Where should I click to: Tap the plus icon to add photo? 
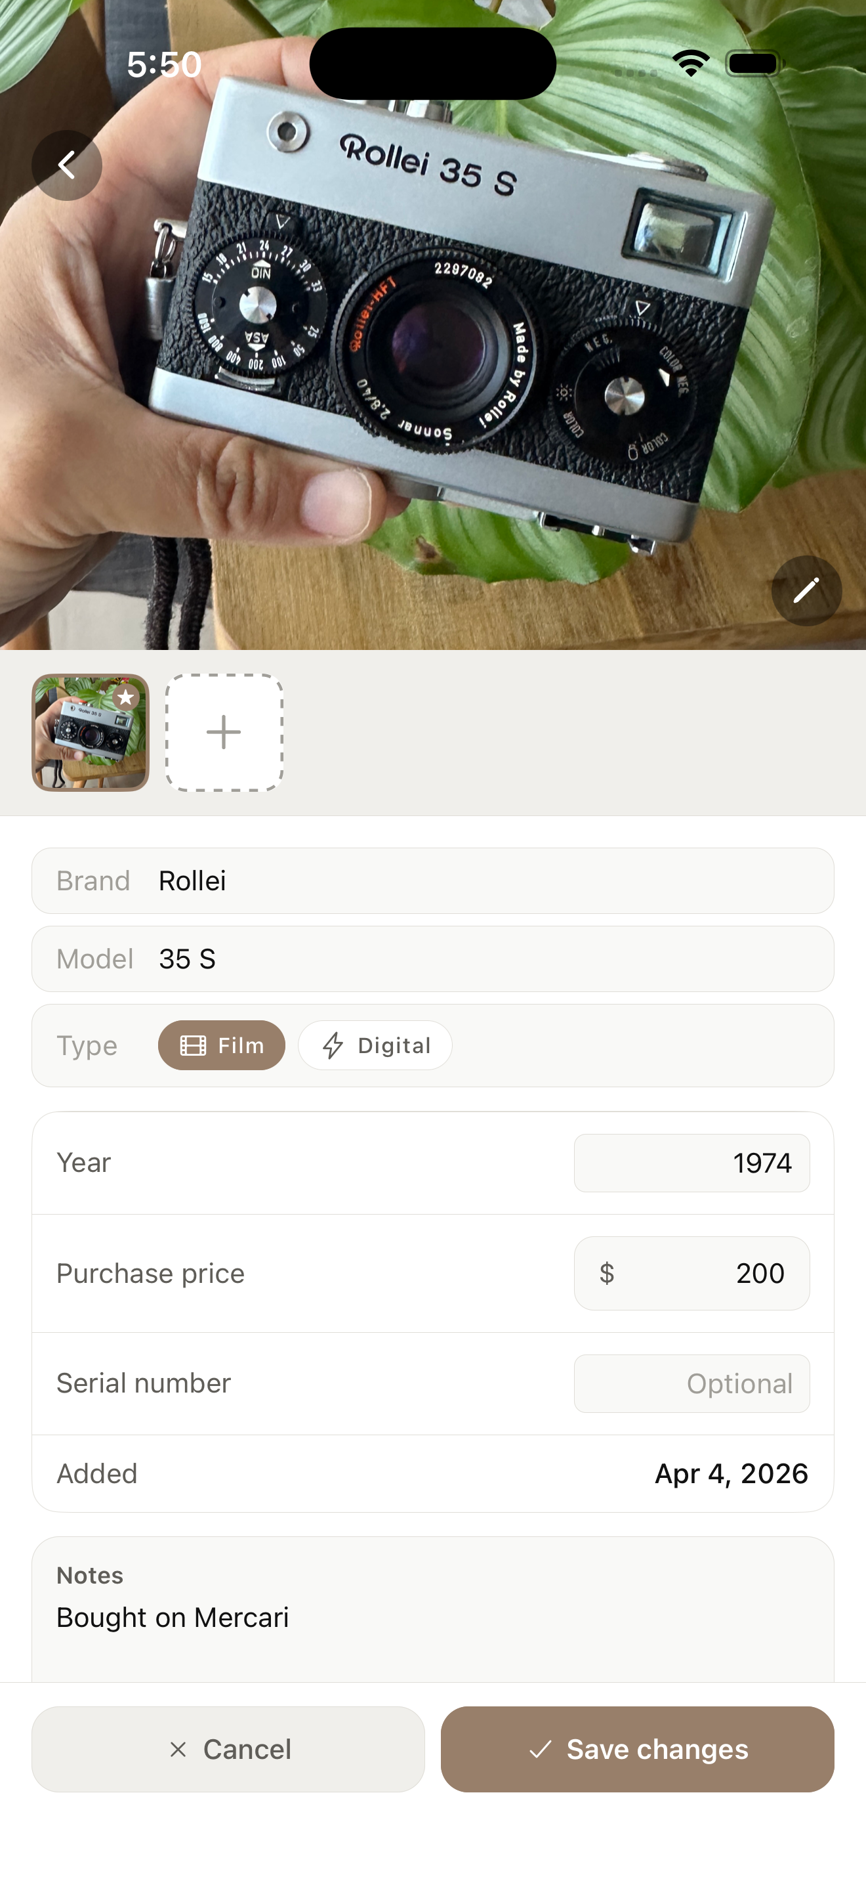point(224,733)
